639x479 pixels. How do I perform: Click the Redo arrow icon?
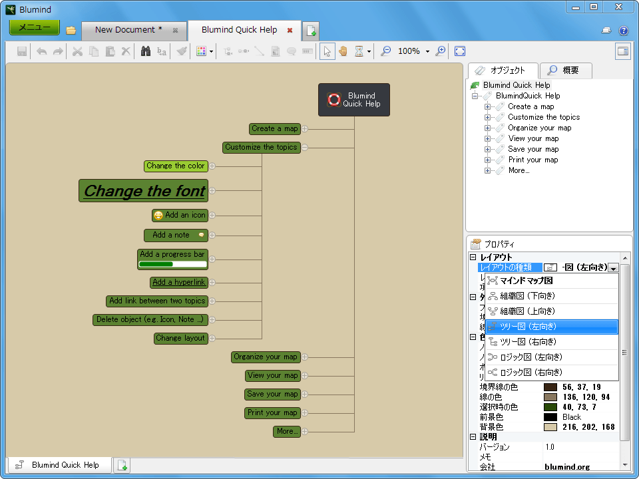coord(58,51)
